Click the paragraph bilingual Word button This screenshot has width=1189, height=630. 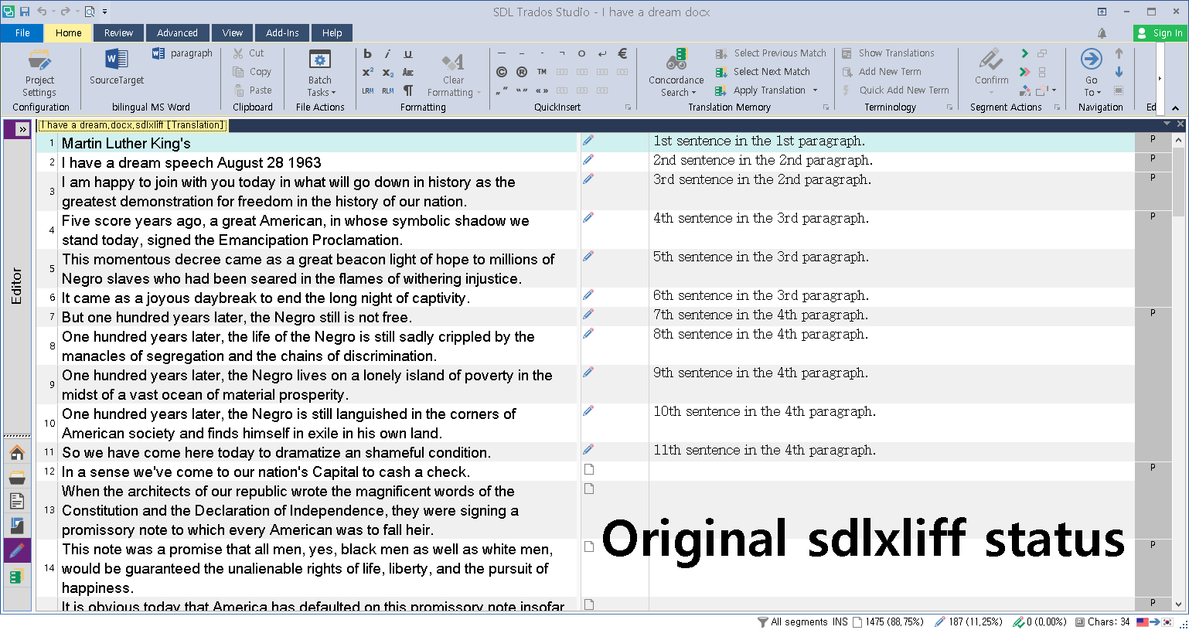(182, 53)
